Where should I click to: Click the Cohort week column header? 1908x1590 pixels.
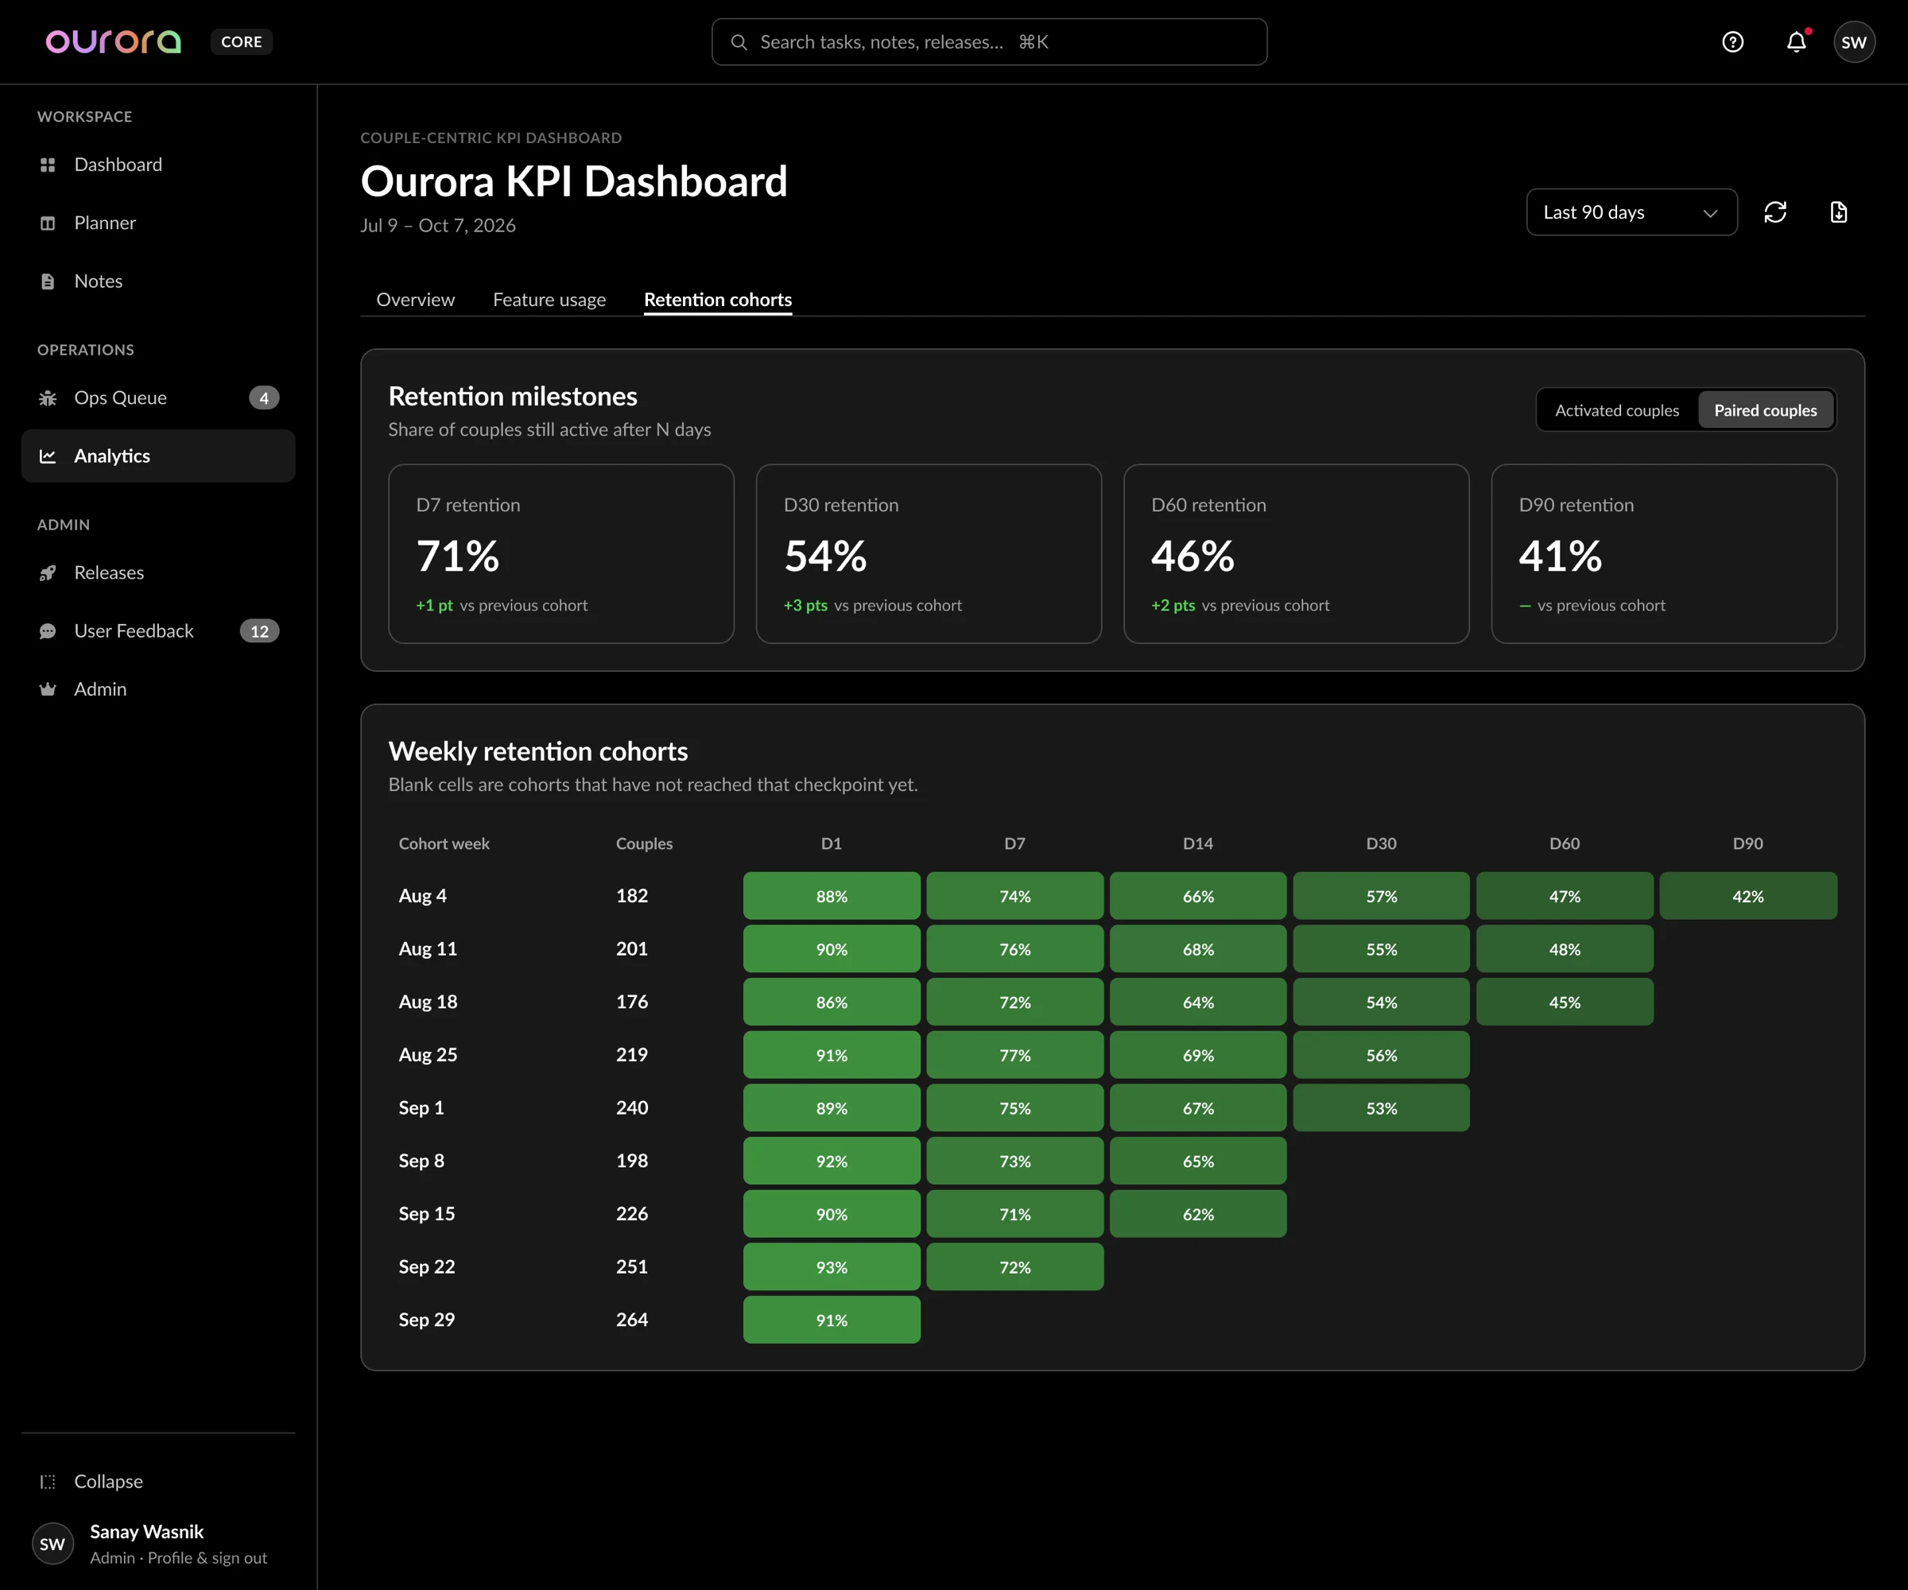[x=444, y=843]
